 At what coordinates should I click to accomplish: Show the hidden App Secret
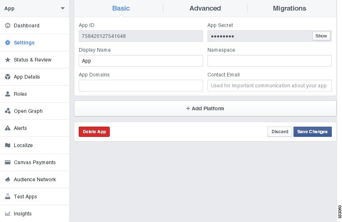pyautogui.click(x=321, y=36)
